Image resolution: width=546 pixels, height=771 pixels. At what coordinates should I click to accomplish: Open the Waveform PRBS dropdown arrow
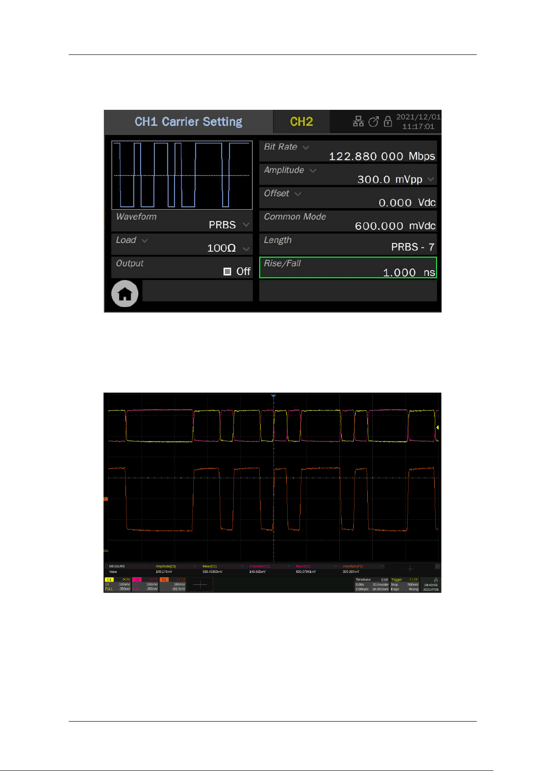tap(246, 225)
